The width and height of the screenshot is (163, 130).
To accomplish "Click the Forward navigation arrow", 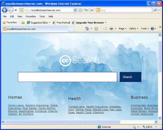I will click(11, 10).
